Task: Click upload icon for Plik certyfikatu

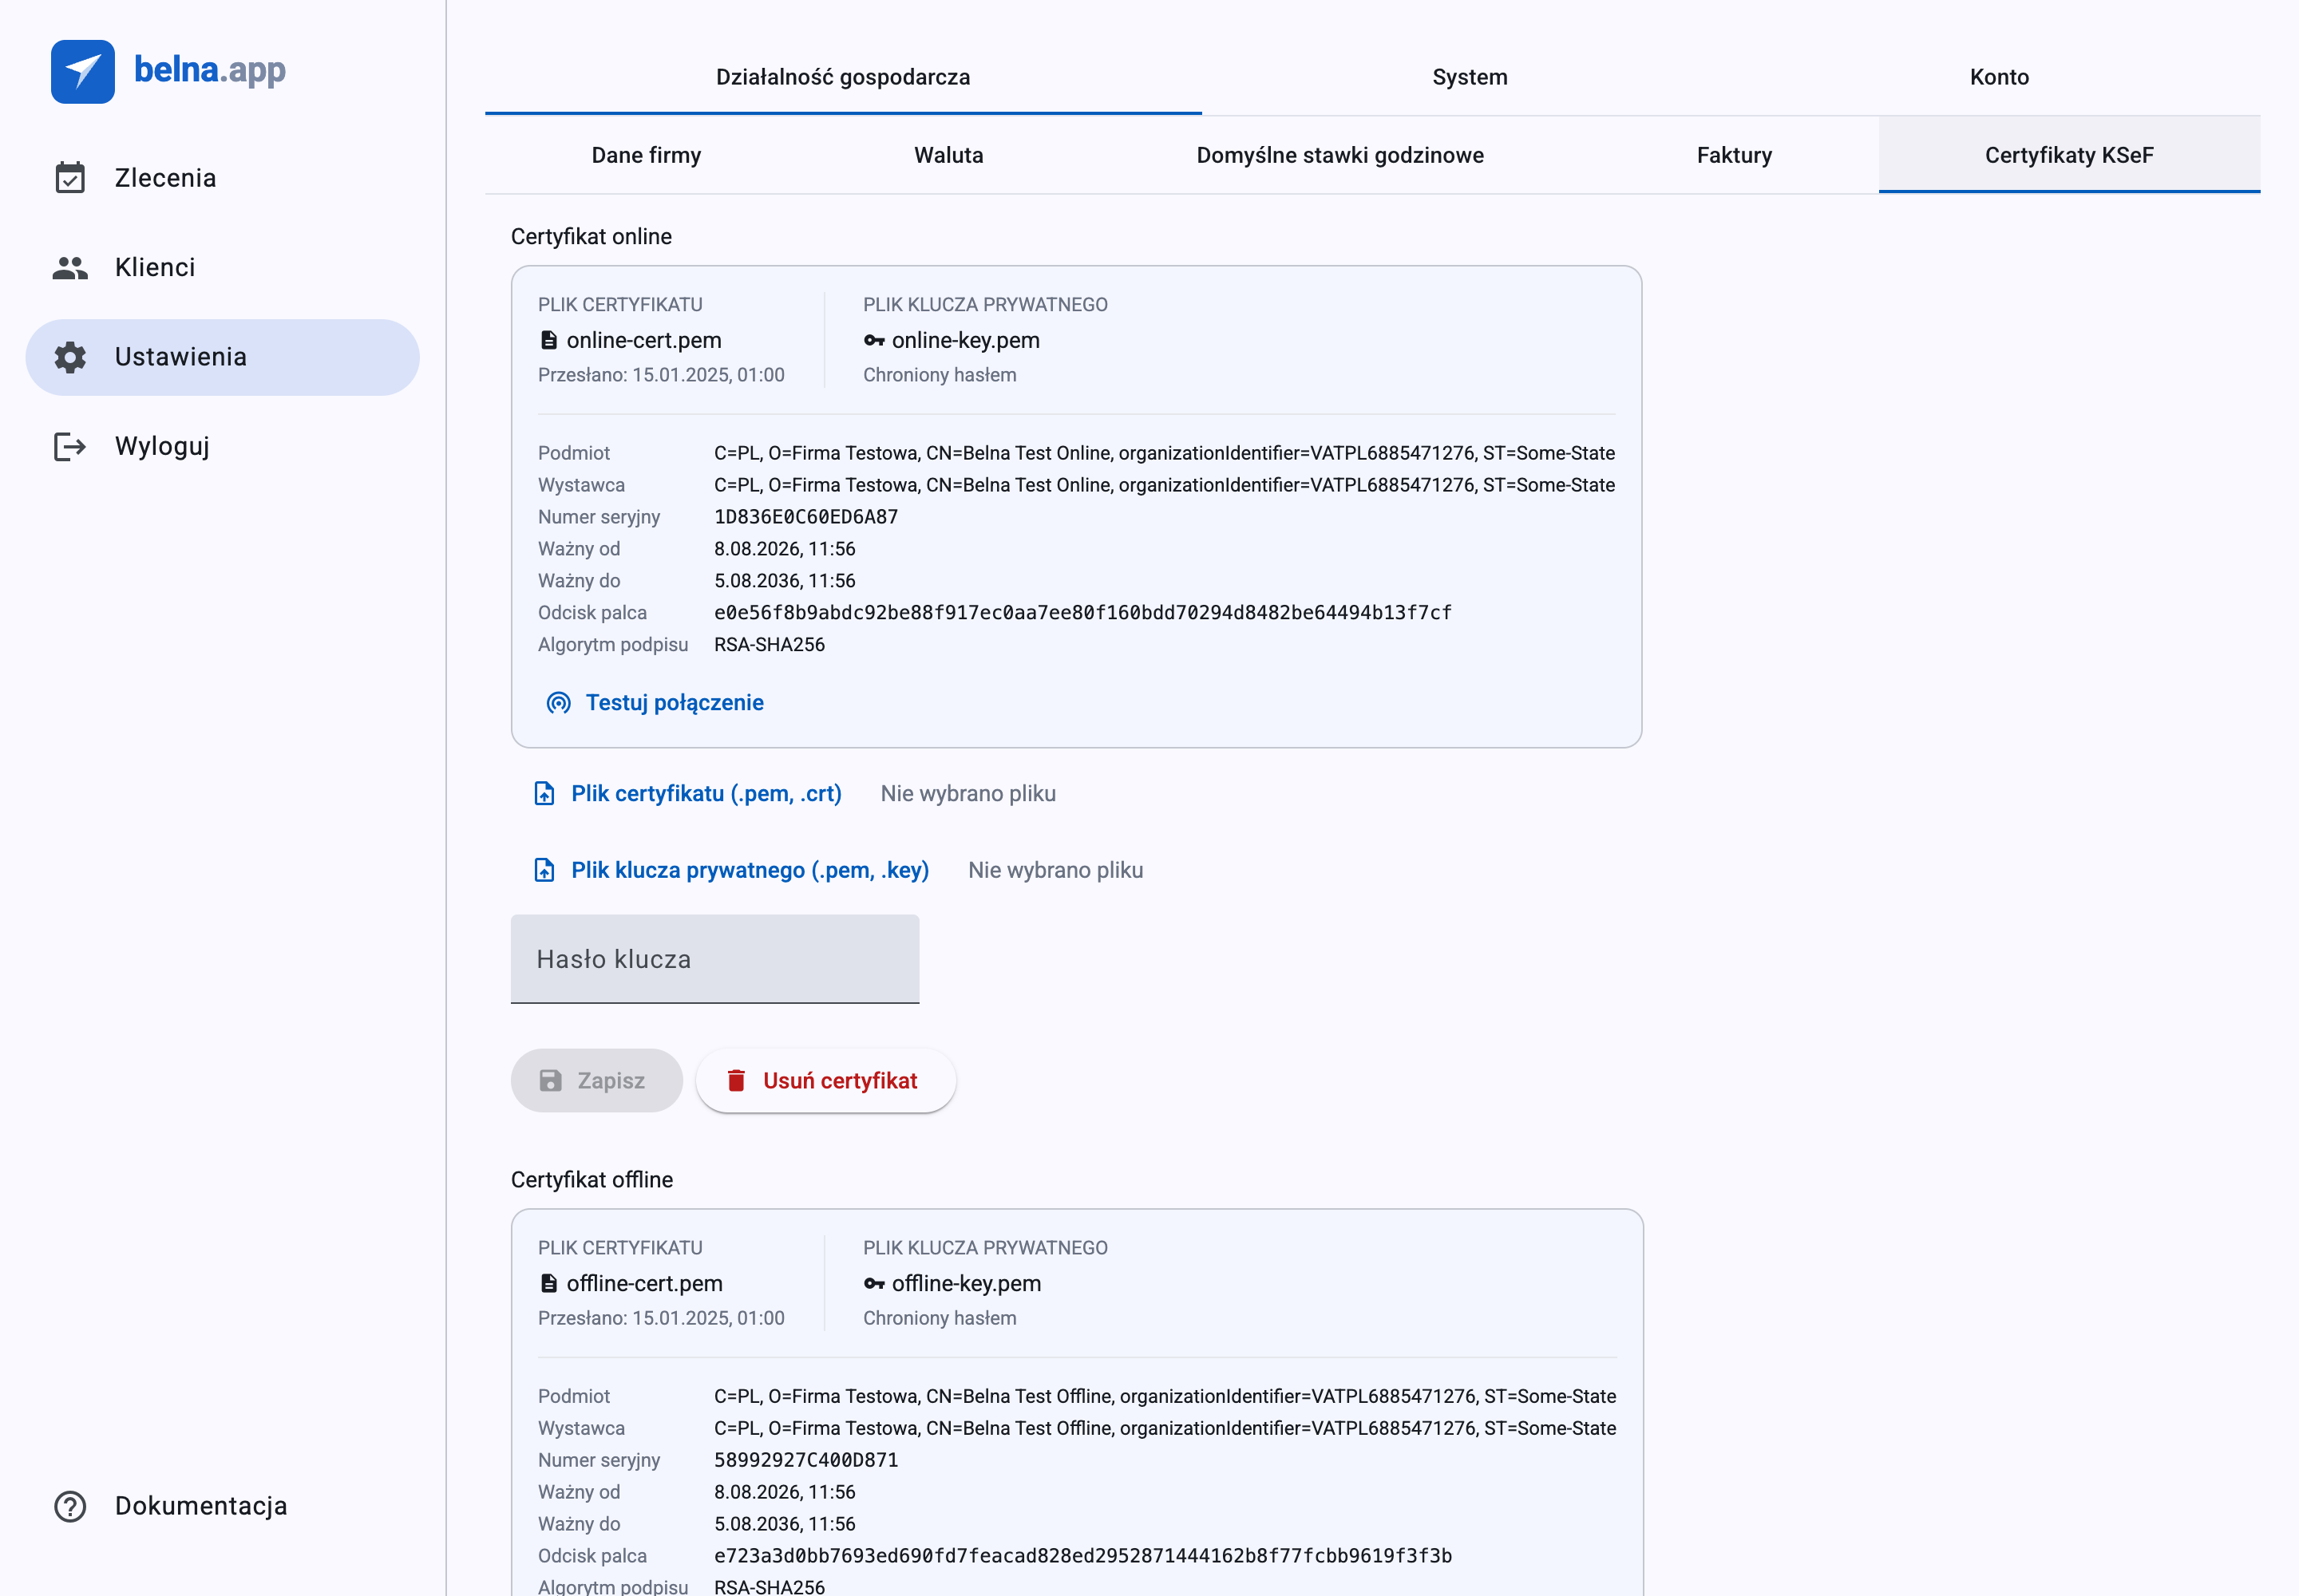Action: [544, 794]
